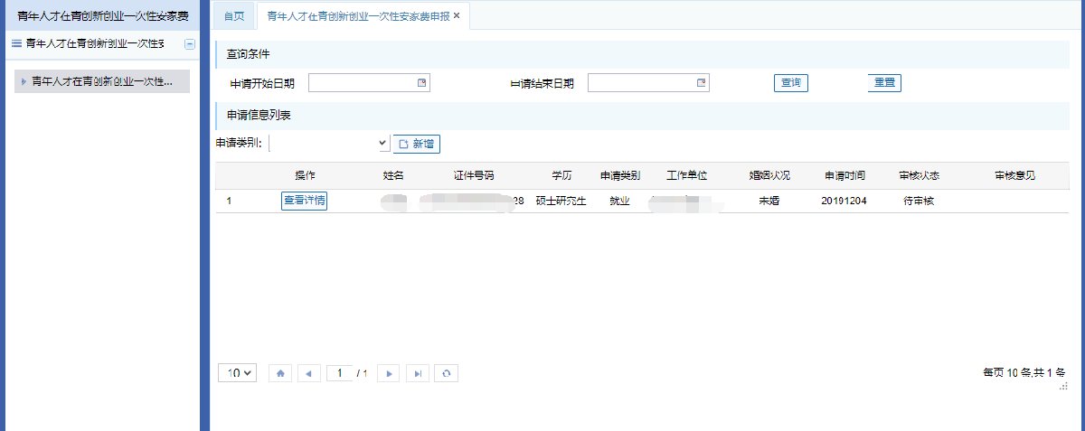The height and width of the screenshot is (431, 1085).
Task: Click the 查询 button
Action: point(791,83)
